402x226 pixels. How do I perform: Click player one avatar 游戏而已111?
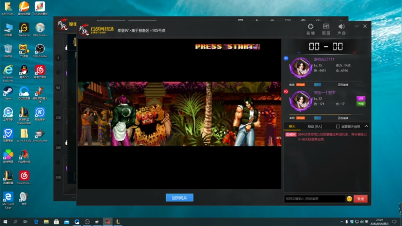[300, 68]
